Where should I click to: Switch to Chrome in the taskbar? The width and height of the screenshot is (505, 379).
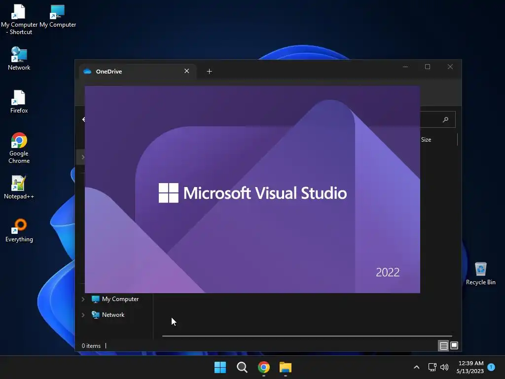264,367
